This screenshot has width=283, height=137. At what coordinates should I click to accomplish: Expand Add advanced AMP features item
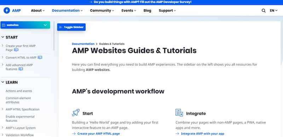pos(2,64)
